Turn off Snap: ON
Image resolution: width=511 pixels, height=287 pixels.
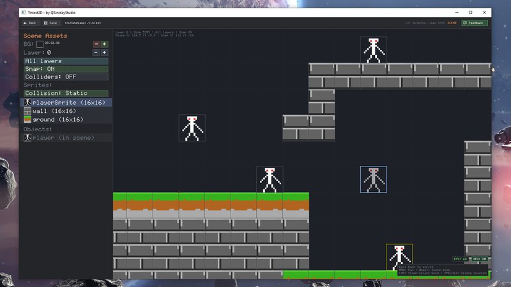pyautogui.click(x=66, y=69)
